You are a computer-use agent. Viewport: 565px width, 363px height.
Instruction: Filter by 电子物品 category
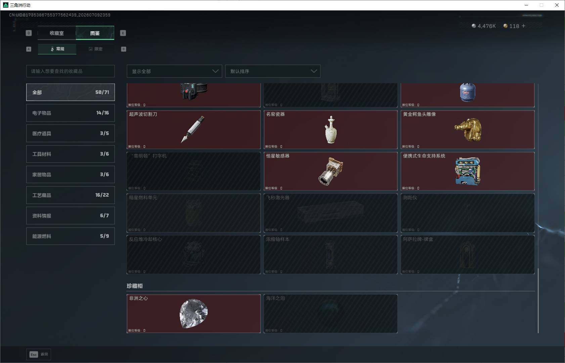tap(71, 113)
